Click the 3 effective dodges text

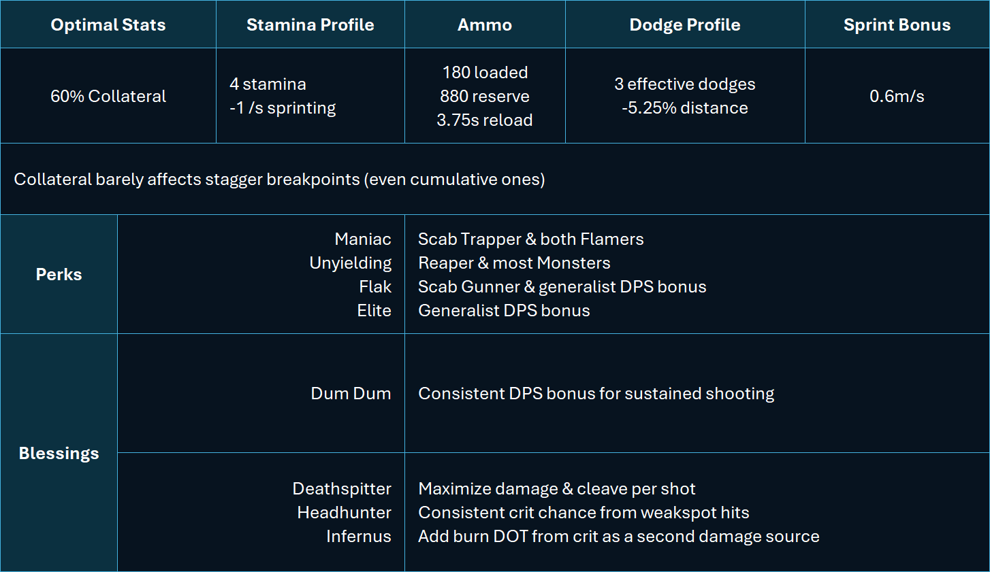[x=685, y=84]
